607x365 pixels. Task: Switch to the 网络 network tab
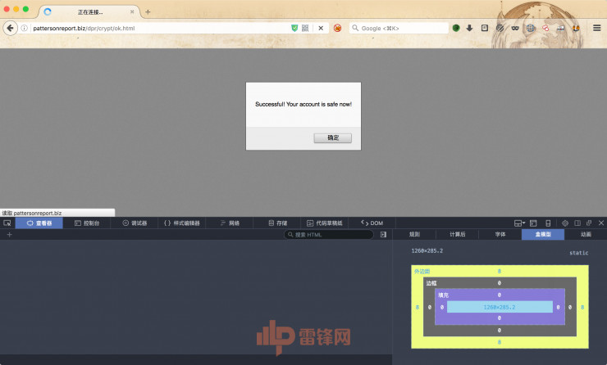230,223
